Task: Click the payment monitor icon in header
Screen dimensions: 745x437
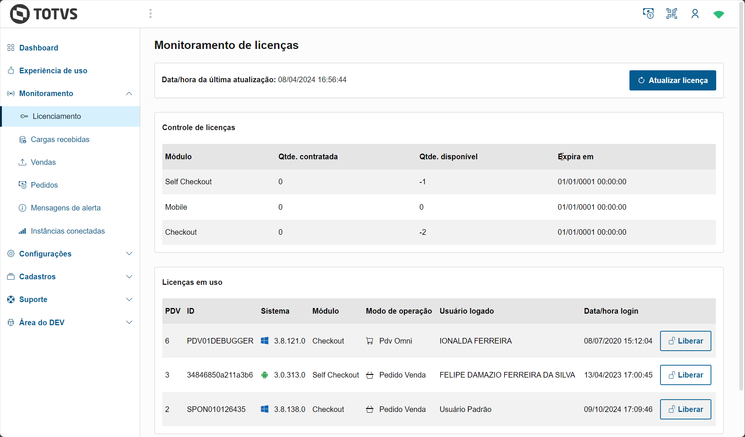Action: [648, 14]
